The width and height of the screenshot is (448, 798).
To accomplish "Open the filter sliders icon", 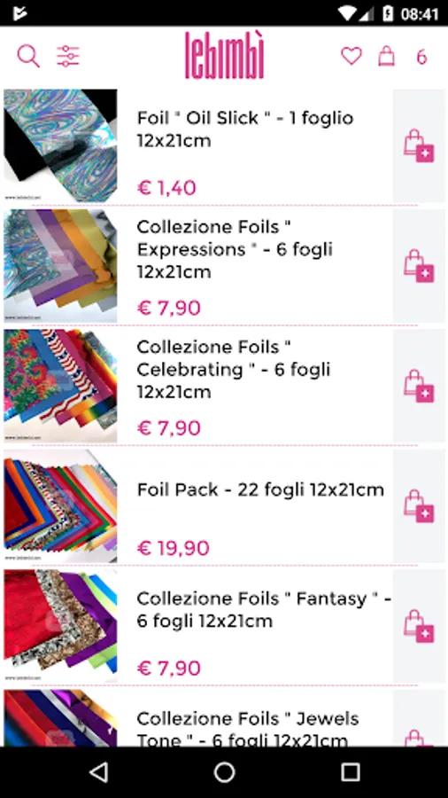I will [67, 56].
